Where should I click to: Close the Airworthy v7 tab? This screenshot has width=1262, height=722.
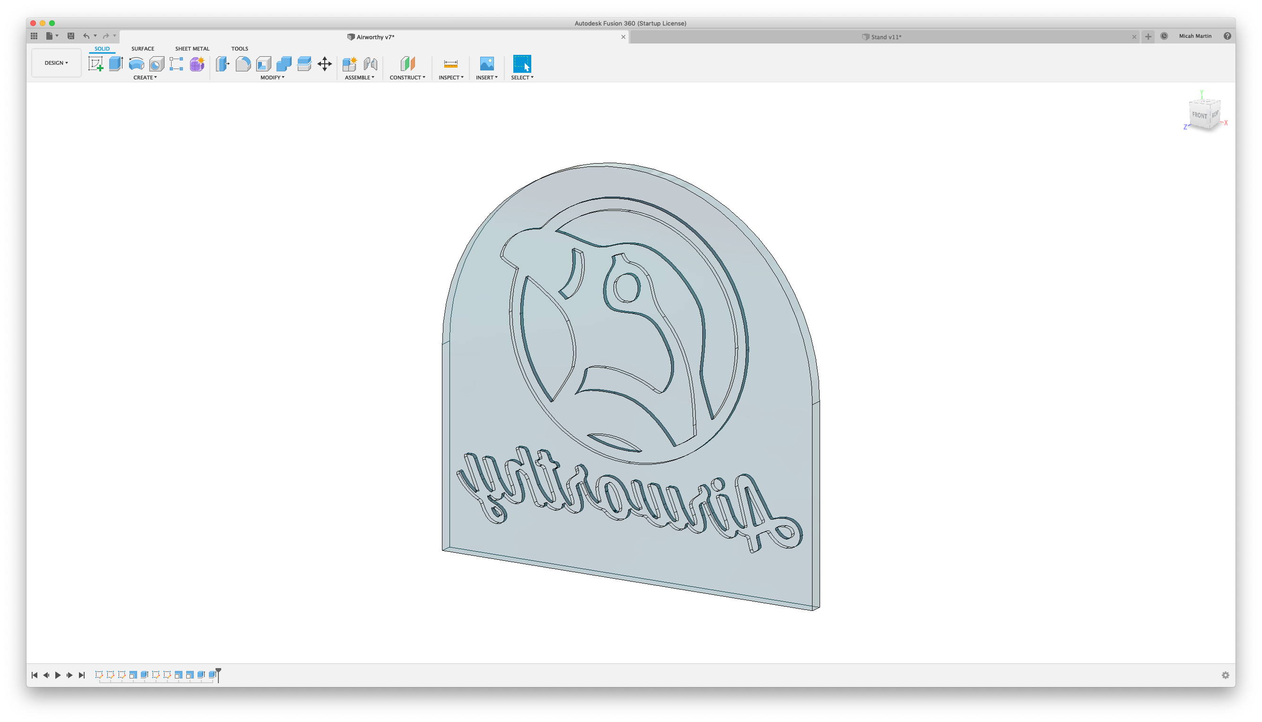623,37
